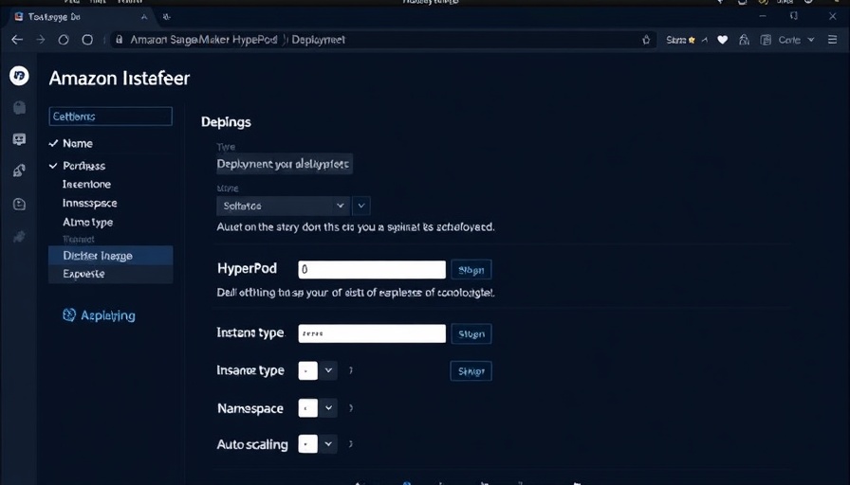This screenshot has width=850, height=485.
Task: Click the heart icon in browser toolbar
Action: coord(722,40)
